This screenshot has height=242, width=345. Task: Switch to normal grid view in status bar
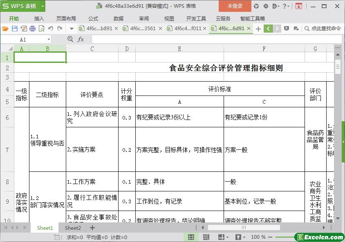[x=191, y=237]
